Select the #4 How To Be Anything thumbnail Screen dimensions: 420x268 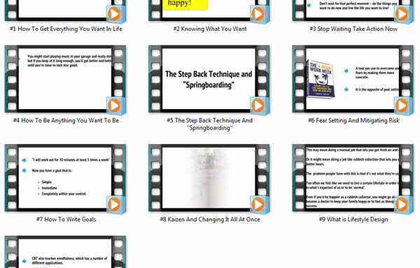click(65, 79)
